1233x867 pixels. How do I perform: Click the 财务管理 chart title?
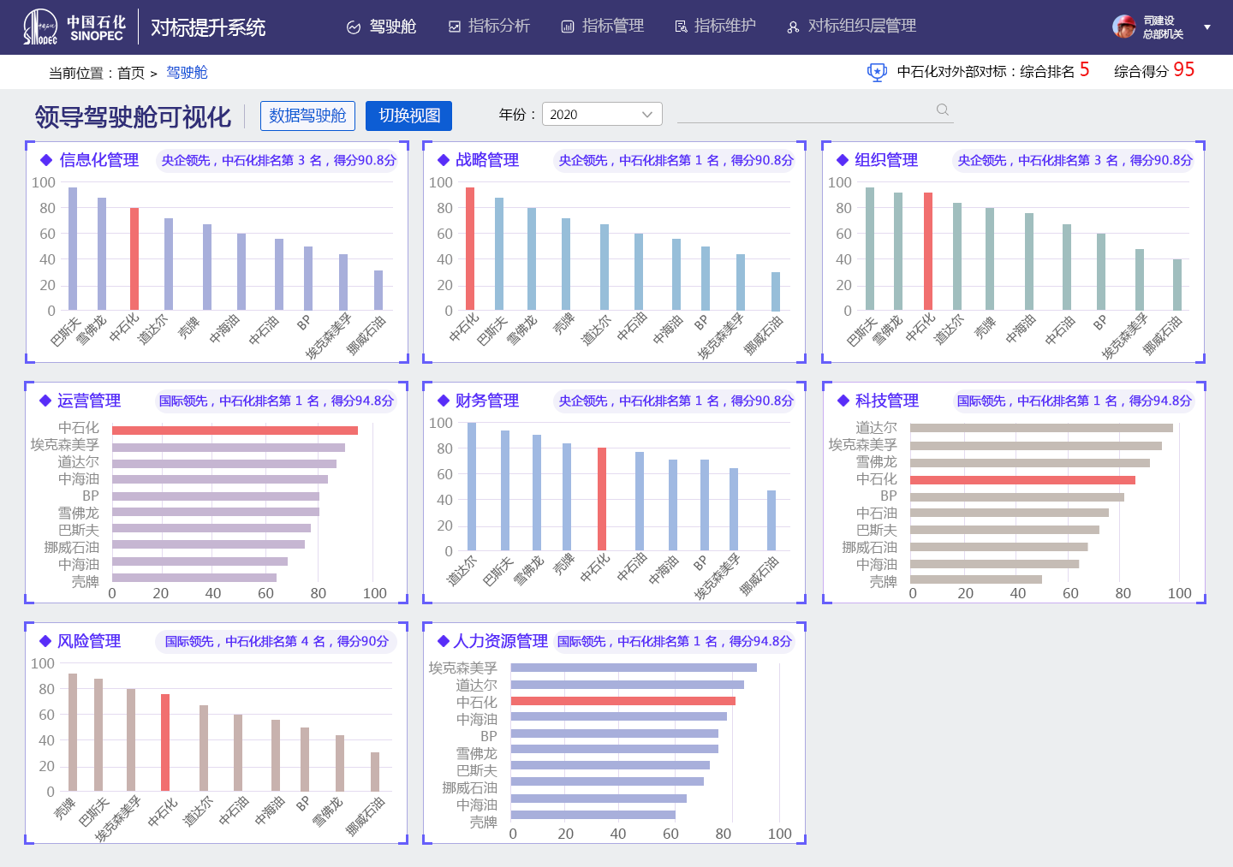[487, 401]
